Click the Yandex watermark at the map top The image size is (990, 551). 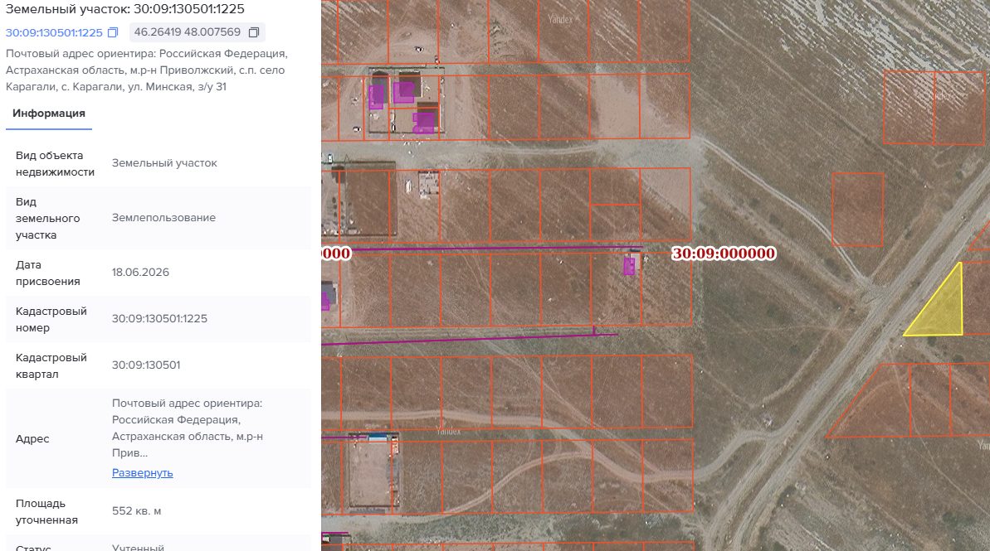coord(560,20)
